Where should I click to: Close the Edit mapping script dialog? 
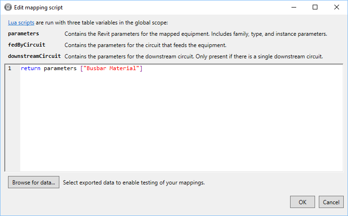337,8
